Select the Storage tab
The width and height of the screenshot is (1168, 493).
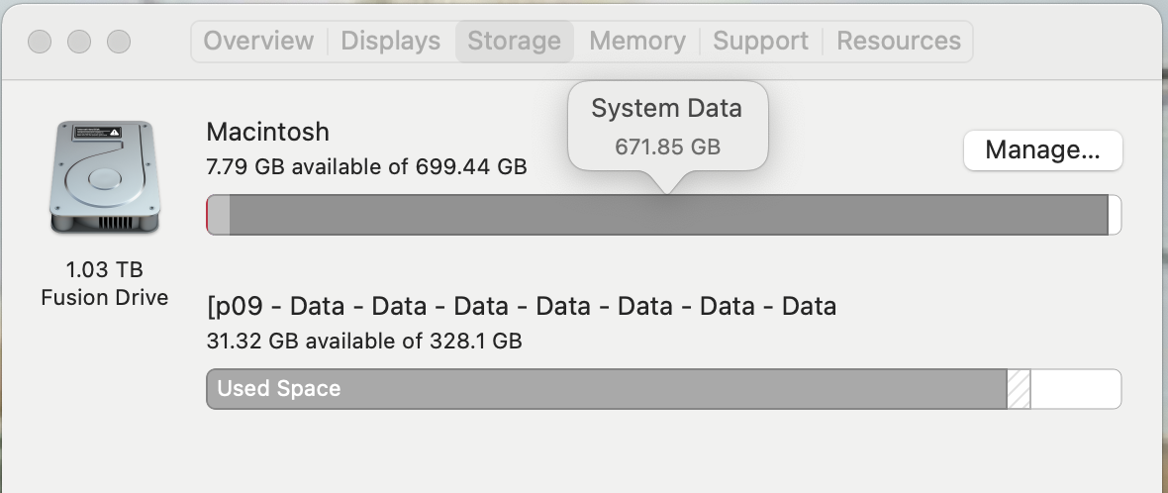(514, 41)
